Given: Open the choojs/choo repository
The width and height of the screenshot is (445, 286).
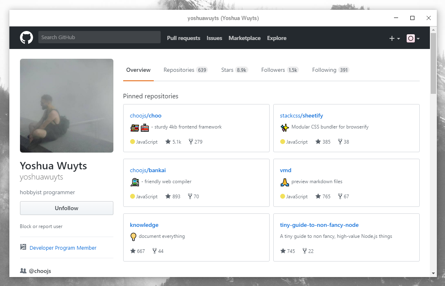Looking at the screenshot, I should (146, 115).
